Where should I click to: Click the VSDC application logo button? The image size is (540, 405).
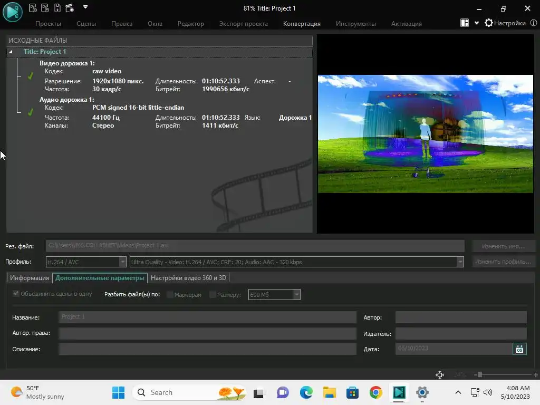click(13, 12)
